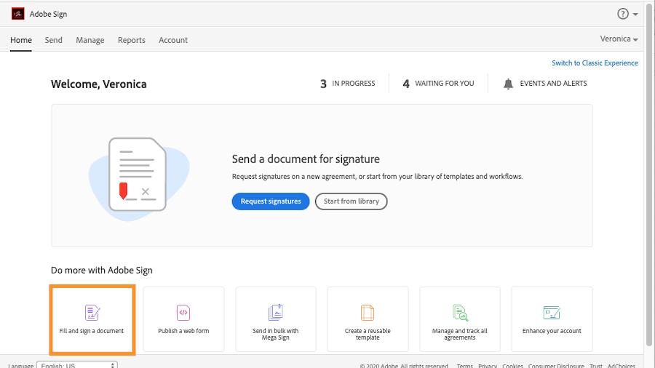The width and height of the screenshot is (655, 368).
Task: Click the Create a reusable template icon
Action: tap(368, 313)
